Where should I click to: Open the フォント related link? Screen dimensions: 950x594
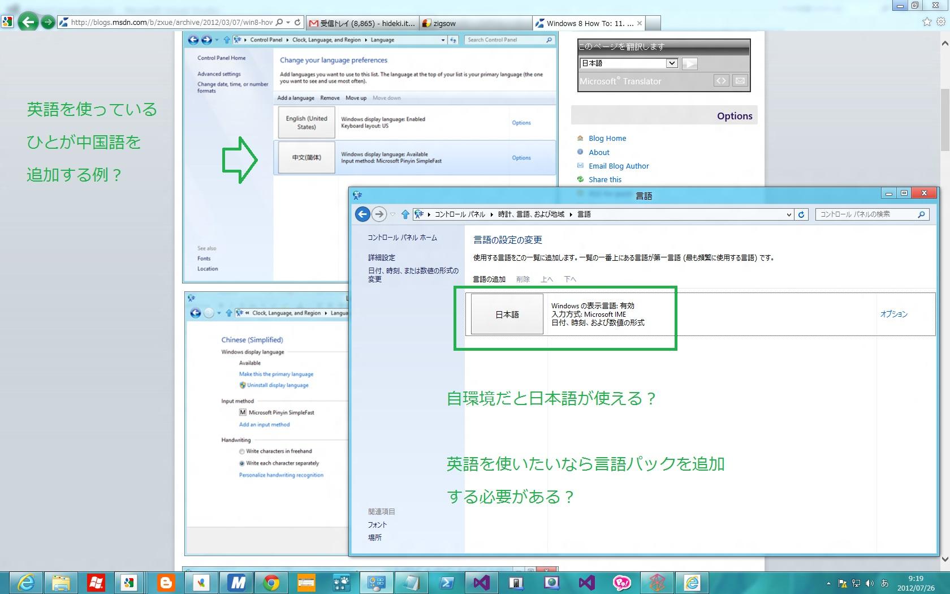[378, 525]
